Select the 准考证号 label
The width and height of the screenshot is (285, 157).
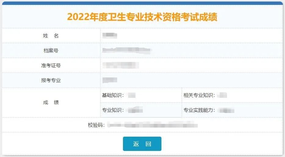[x=51, y=66]
